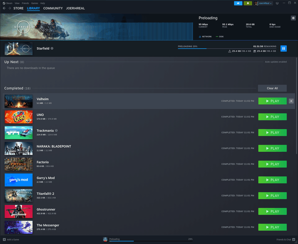Viewport: 298px width, 244px height.
Task: Click the downloads list scrollbar
Action: click(297, 105)
